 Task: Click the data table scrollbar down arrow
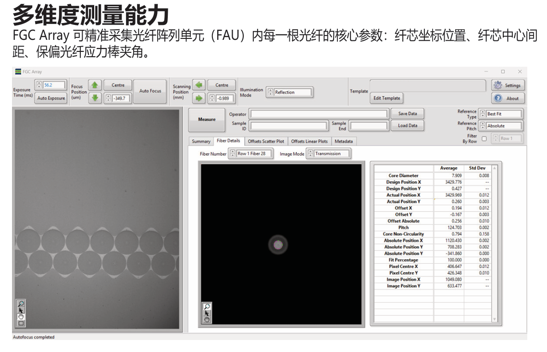[x=494, y=319]
